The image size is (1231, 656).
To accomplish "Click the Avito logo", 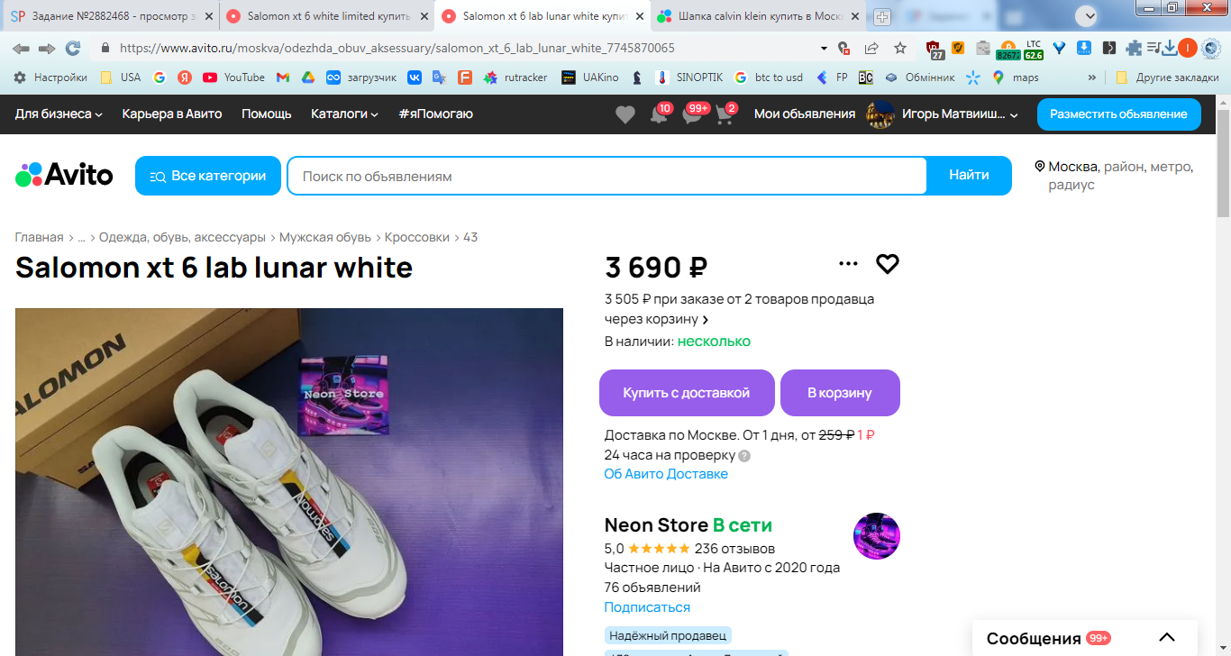I will coord(64,175).
